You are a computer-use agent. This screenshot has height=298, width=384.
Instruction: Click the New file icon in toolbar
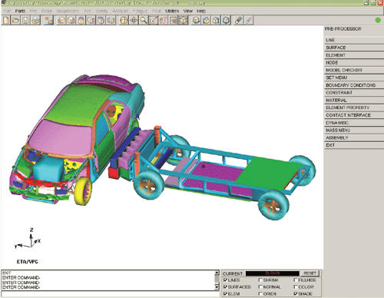point(6,20)
